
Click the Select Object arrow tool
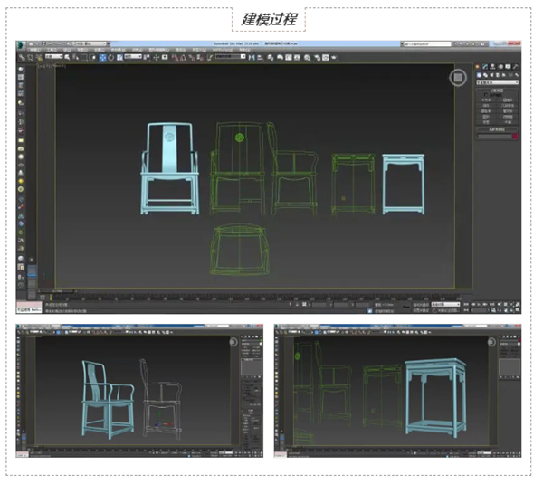pos(66,57)
